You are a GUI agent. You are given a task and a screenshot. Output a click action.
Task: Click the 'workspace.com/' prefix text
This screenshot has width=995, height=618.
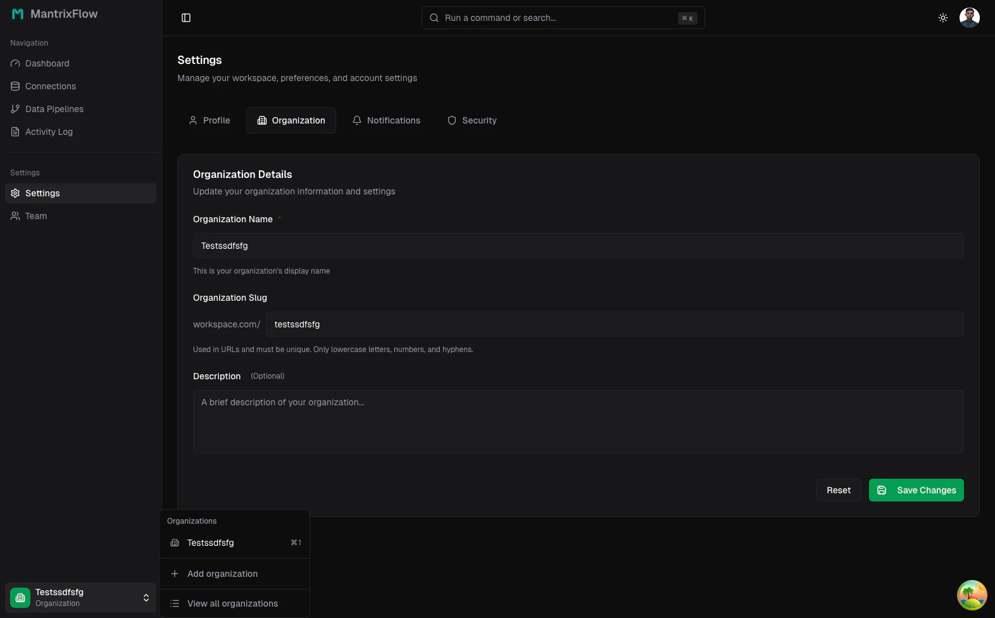227,324
